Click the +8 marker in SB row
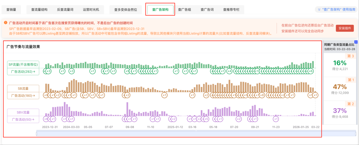Image resolution: width=359 pixels, height=145 pixels. pos(262,95)
